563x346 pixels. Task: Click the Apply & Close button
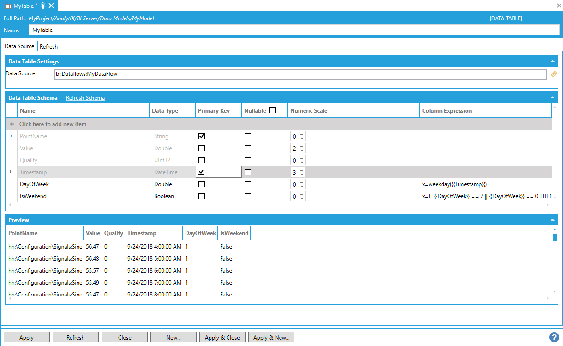222,337
